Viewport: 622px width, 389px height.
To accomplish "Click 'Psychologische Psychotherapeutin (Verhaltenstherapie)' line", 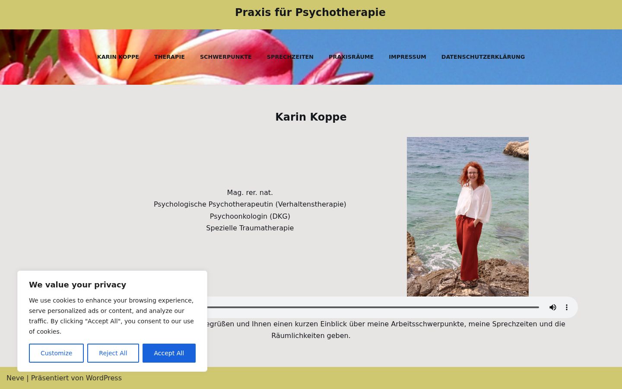I will pyautogui.click(x=250, y=204).
